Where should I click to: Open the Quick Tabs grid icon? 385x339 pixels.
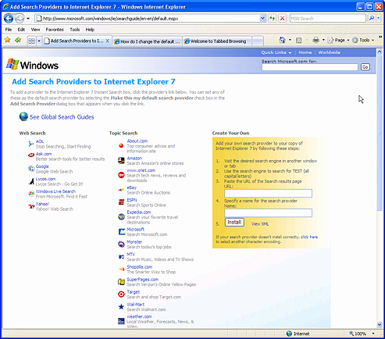31,41
